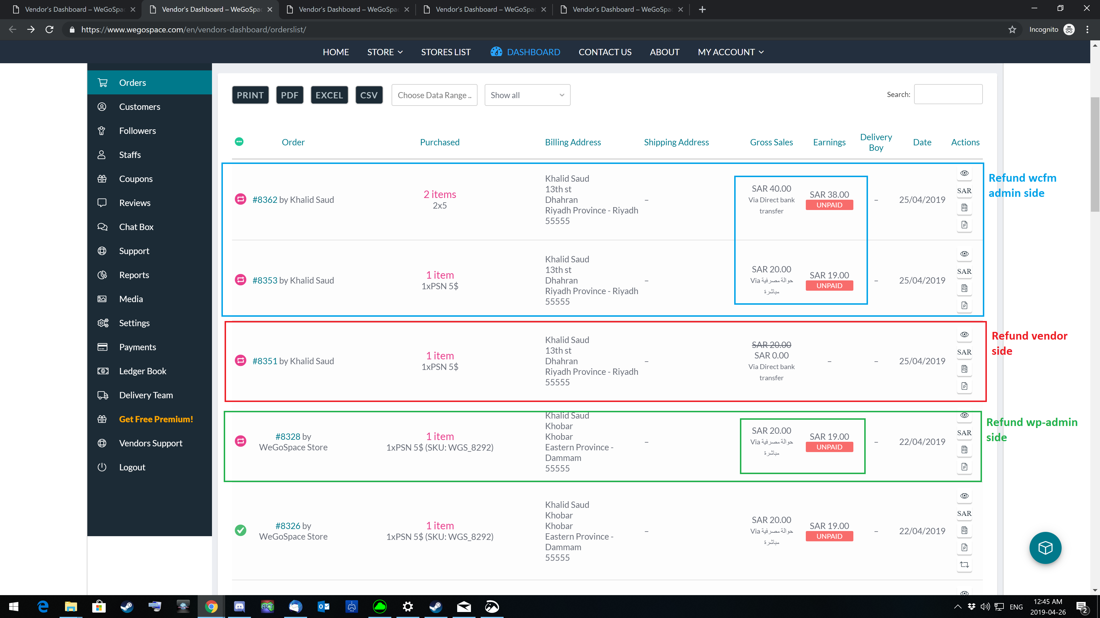The width and height of the screenshot is (1100, 618).
Task: Open Ledger Book money icon
Action: [x=103, y=371]
